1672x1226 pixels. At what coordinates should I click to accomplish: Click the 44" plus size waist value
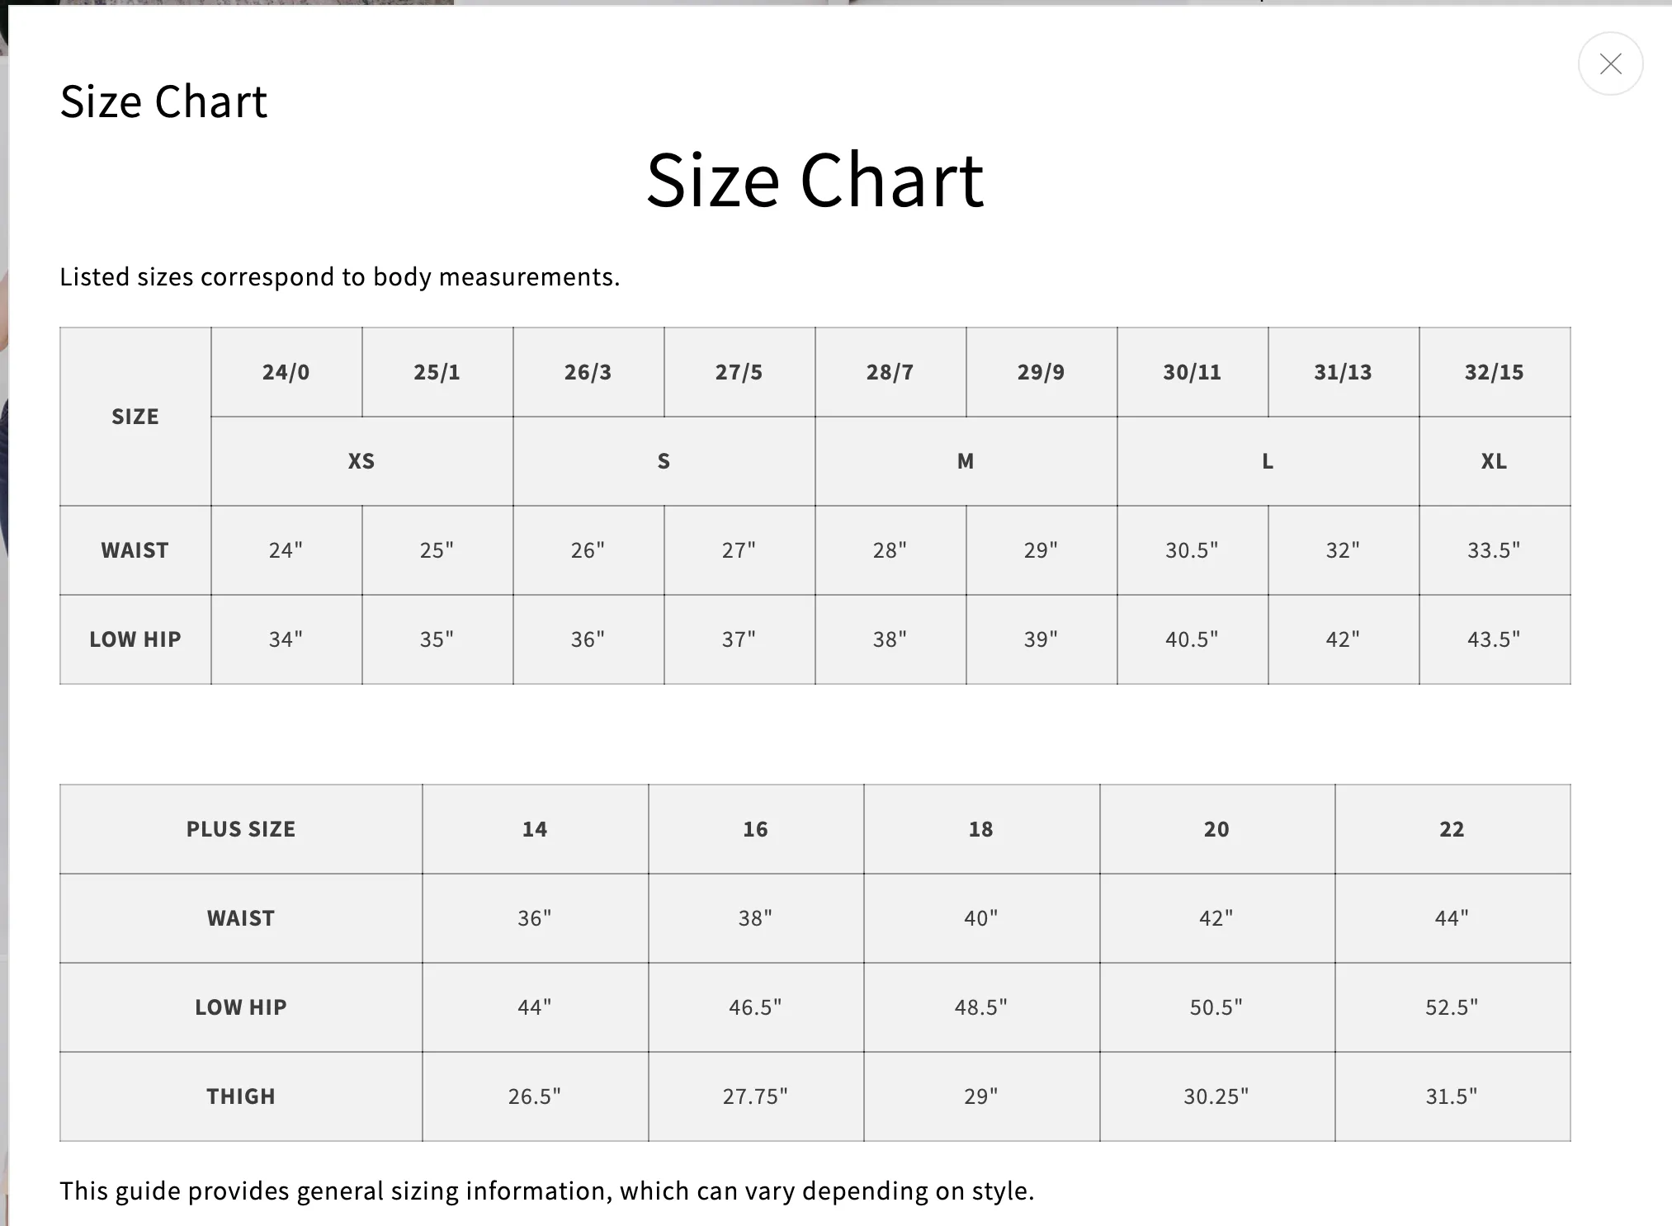(1452, 918)
